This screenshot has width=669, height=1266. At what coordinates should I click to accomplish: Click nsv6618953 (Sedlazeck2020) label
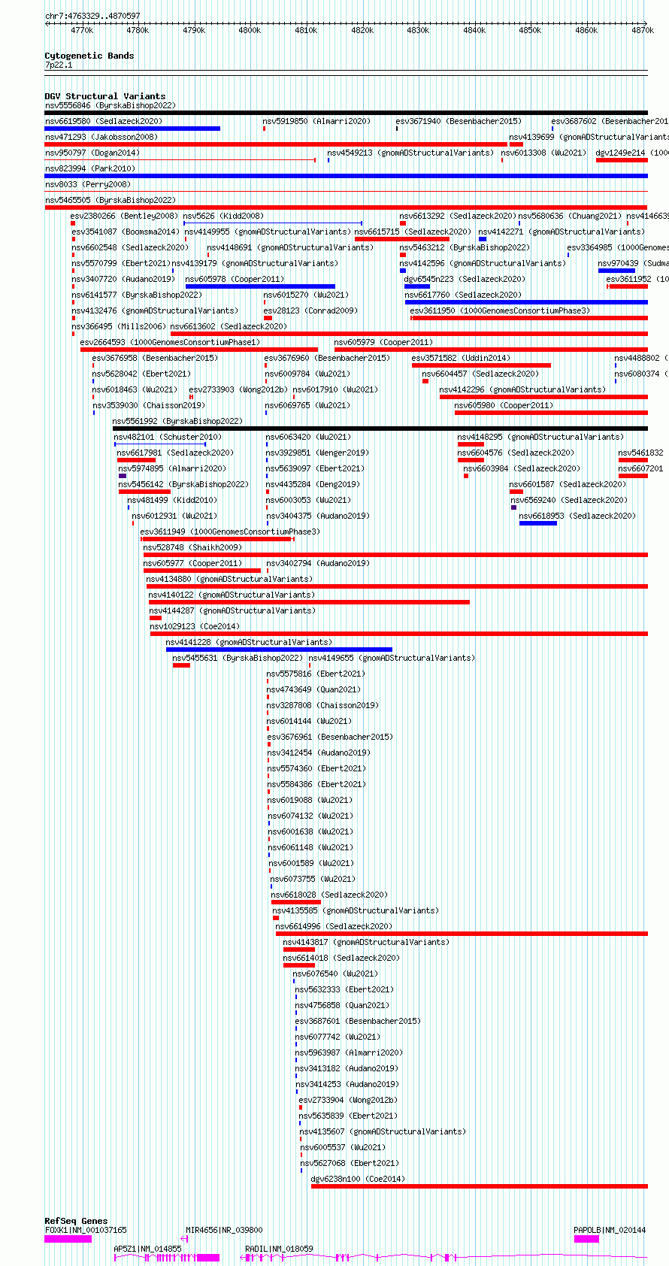[577, 516]
